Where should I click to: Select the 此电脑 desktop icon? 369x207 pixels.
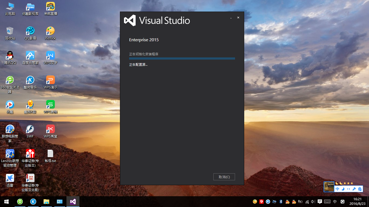(10, 9)
